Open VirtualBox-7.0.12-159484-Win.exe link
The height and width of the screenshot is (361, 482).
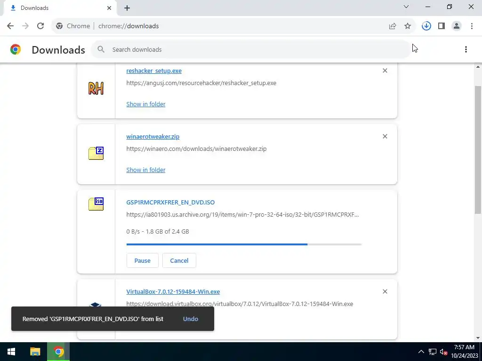click(x=173, y=291)
